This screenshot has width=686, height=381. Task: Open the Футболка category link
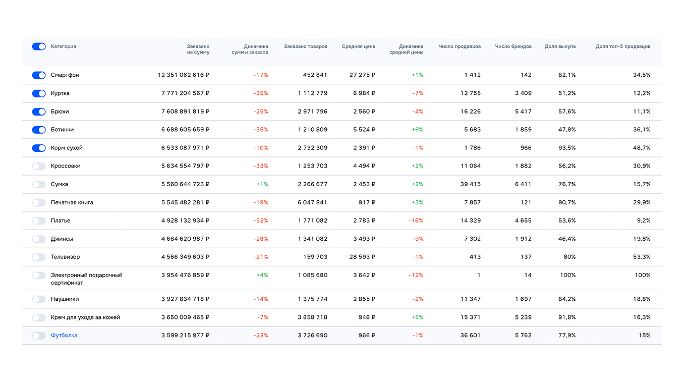64,336
